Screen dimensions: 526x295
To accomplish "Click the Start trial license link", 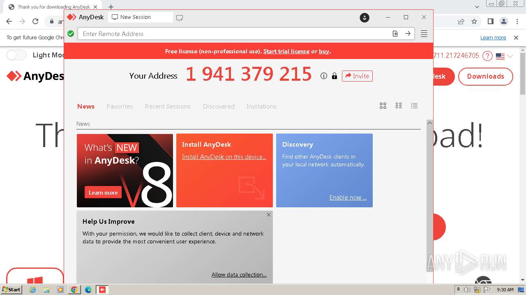I will (286, 51).
